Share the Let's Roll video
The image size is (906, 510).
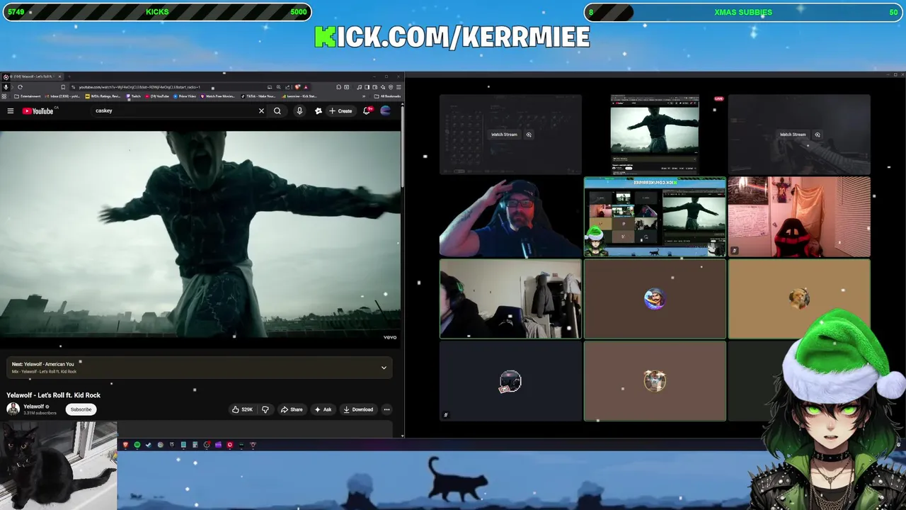(292, 409)
